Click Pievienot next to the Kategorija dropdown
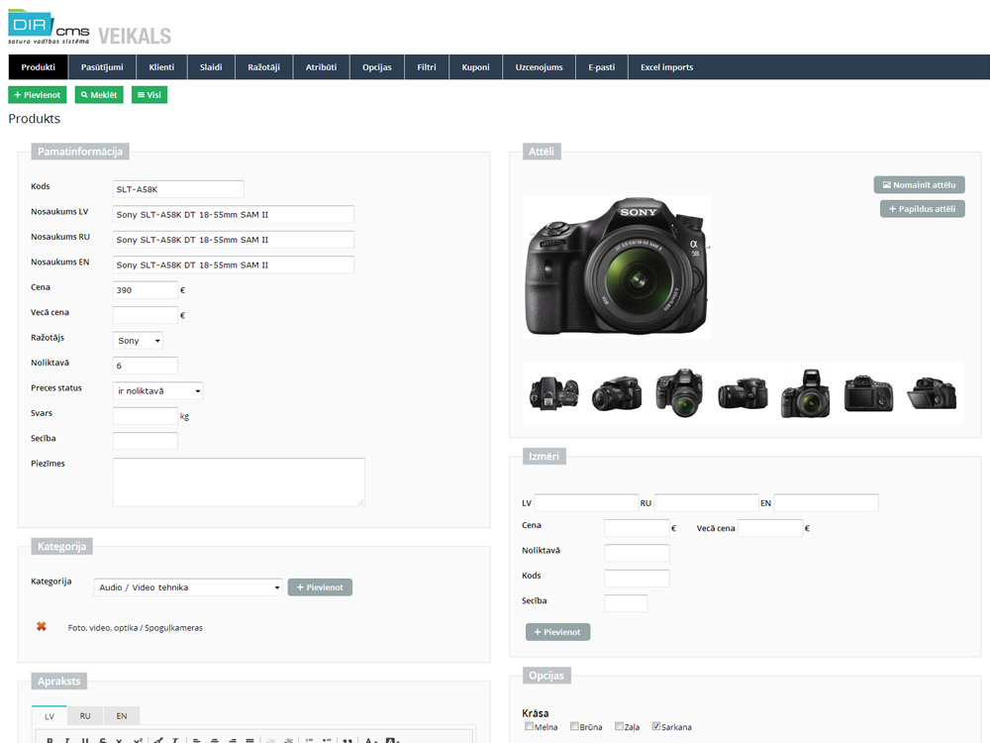This screenshot has width=990, height=743. click(320, 586)
